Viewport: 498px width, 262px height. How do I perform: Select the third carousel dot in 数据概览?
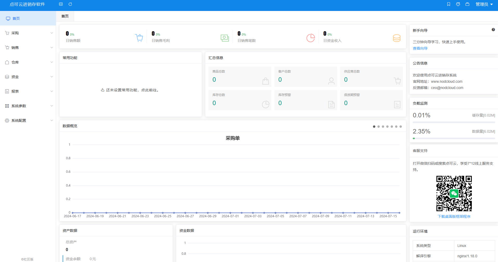click(x=383, y=127)
